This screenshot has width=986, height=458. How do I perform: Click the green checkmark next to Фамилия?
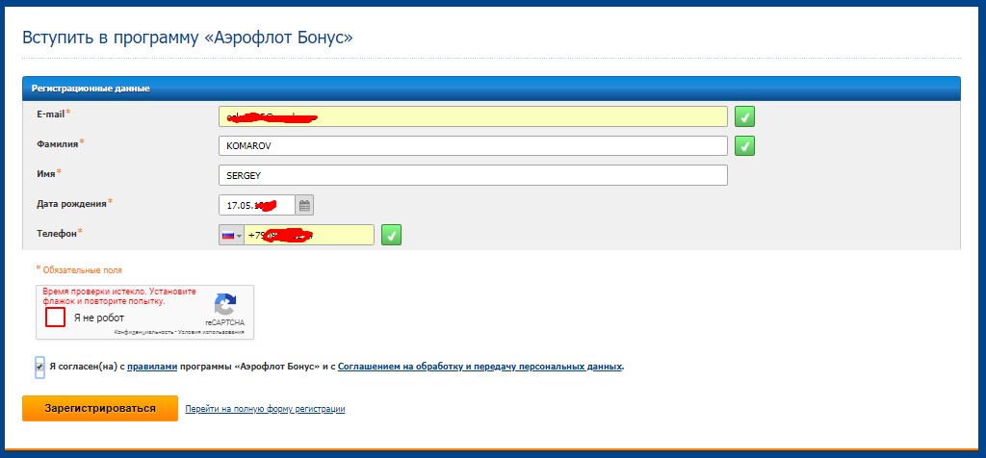click(744, 146)
